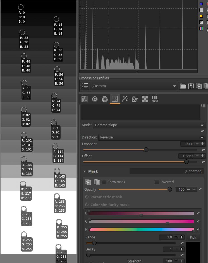Save the current processing profile

tap(191, 86)
